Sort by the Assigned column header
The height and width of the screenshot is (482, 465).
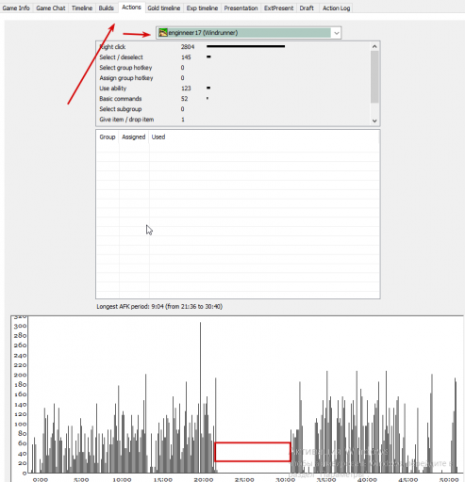click(x=134, y=137)
